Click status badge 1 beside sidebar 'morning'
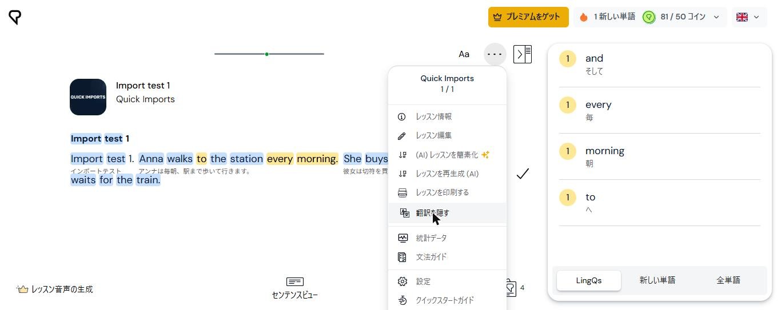Image resolution: width=781 pixels, height=310 pixels. coord(568,151)
